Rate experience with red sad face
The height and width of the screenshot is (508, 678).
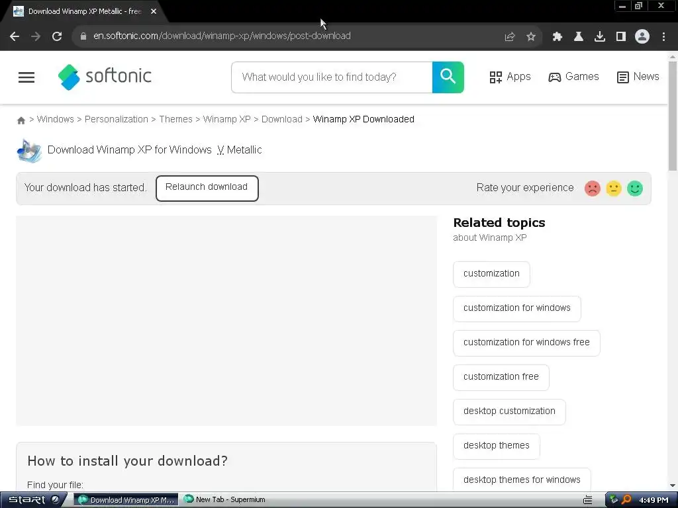point(593,189)
